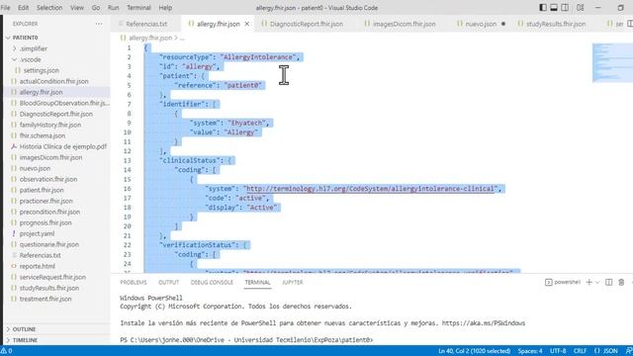The image size is (633, 356).
Task: Split the editor to the right
Action: (x=629, y=24)
